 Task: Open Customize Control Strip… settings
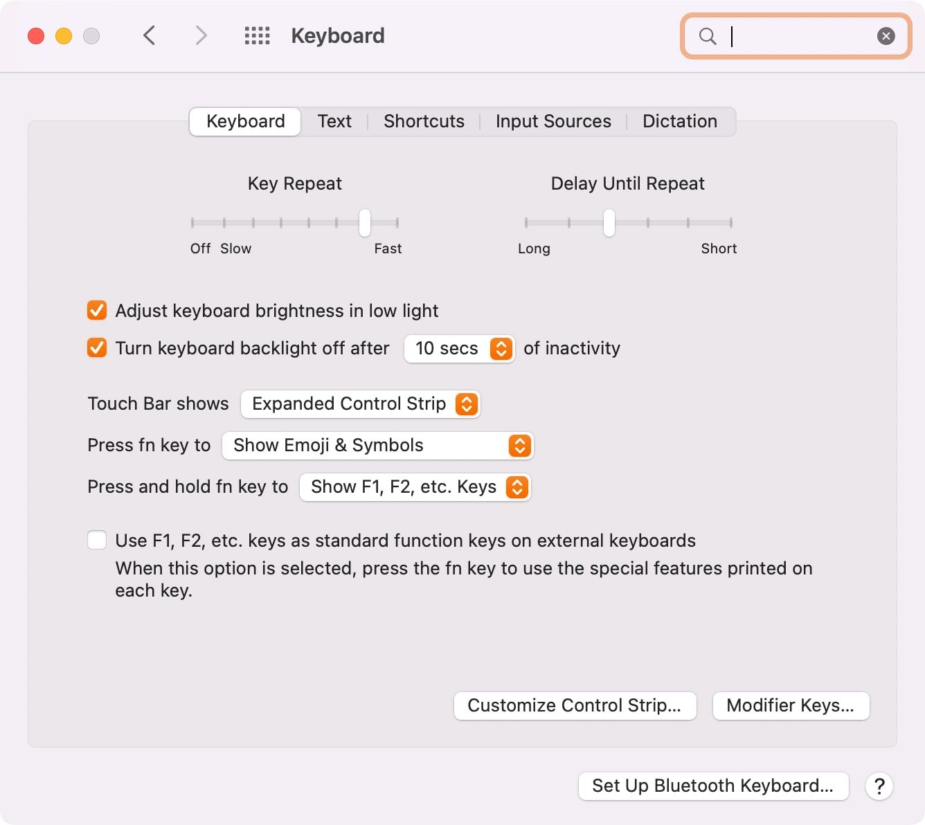(x=575, y=706)
